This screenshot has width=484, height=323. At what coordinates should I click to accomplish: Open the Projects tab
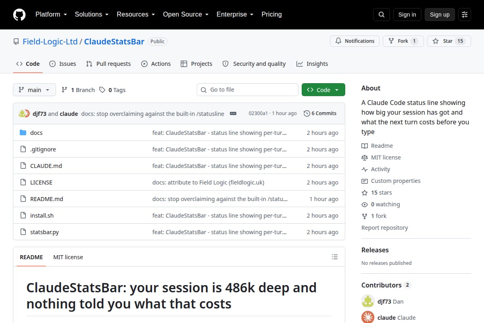click(x=196, y=64)
